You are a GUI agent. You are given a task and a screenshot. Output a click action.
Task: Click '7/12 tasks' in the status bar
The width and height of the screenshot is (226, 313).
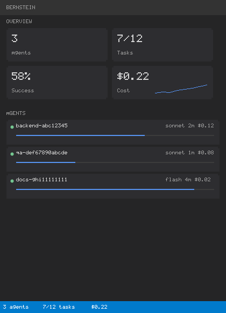pos(59,307)
